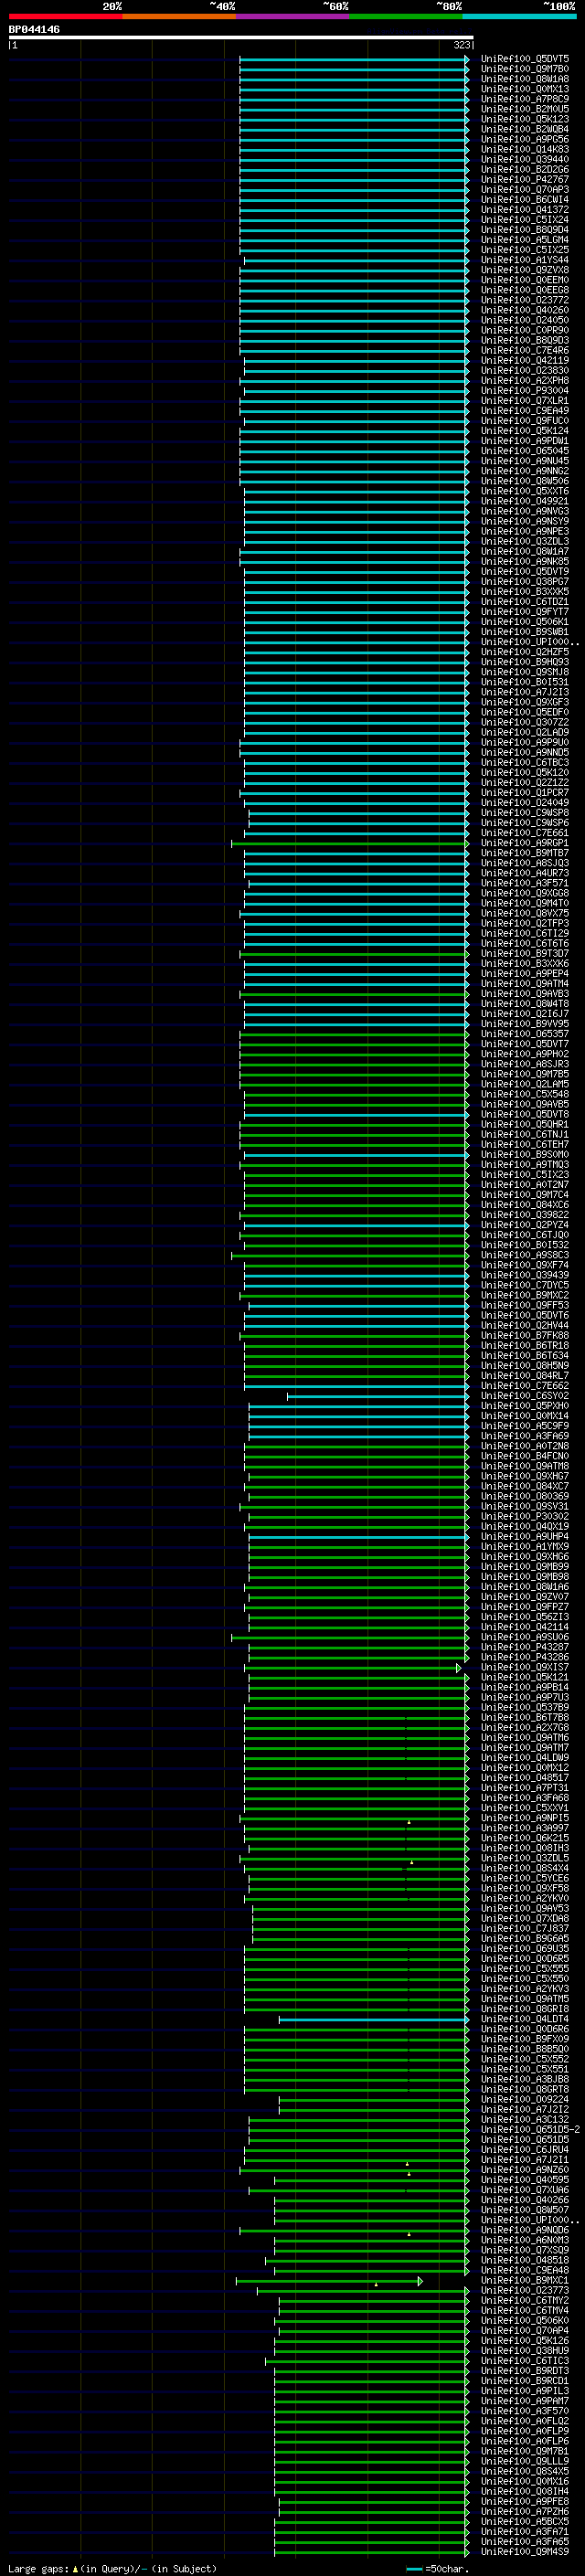Open hit UniRef100_Q0MX13
The height and width of the screenshot is (2576, 585).
pos(525,90)
